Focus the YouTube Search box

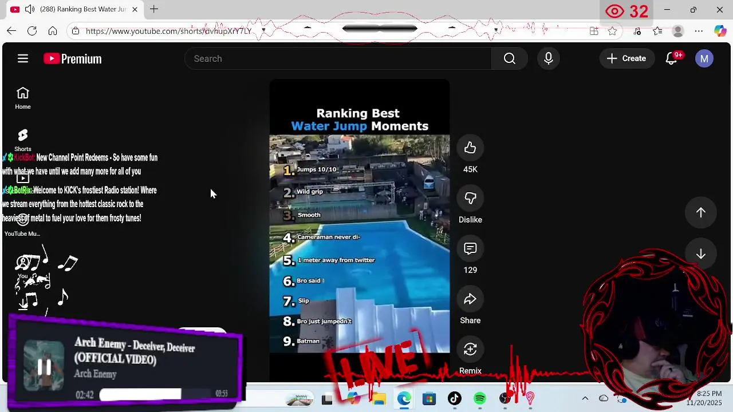click(x=338, y=58)
